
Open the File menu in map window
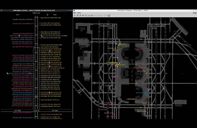point(75,13)
